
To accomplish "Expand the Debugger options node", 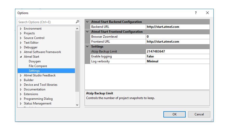I will 21,47.
